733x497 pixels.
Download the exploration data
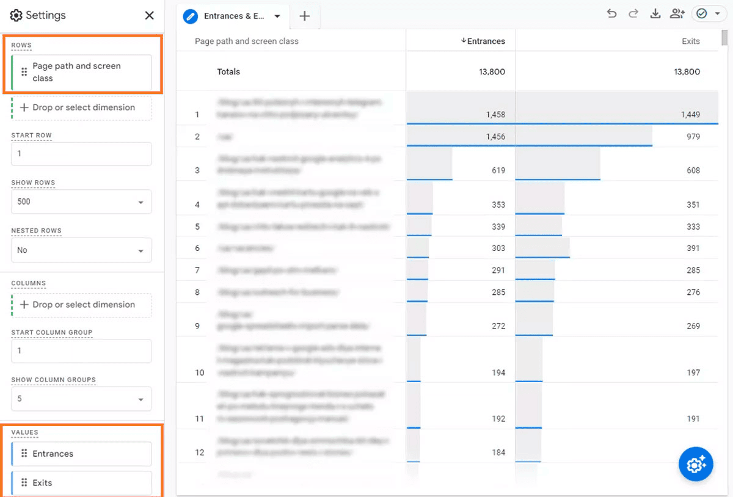pyautogui.click(x=655, y=13)
